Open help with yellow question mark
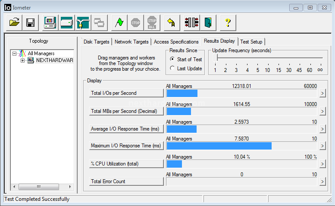335x206 pixels. (228, 23)
